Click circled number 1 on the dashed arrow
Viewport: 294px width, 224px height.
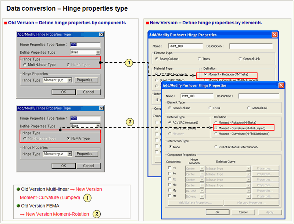128,63
